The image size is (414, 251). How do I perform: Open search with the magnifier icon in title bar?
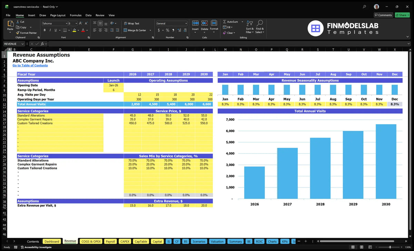(x=365, y=7)
